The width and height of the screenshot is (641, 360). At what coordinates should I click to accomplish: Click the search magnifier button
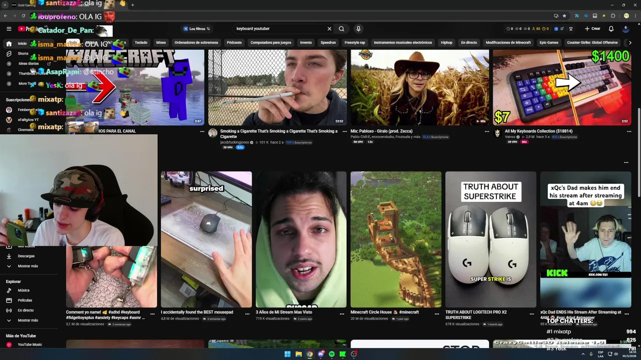342,29
